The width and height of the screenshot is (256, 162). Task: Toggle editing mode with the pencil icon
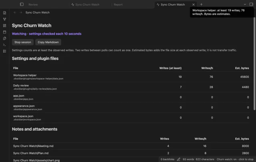pos(179,159)
